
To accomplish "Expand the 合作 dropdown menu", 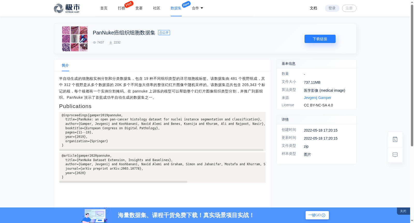I will tap(197, 8).
